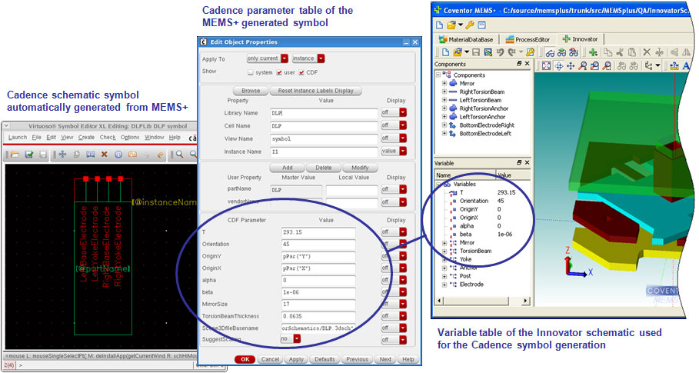699x373 pixels.
Task: Click Open folder icon in Virtuoso toolbar
Action: point(15,155)
